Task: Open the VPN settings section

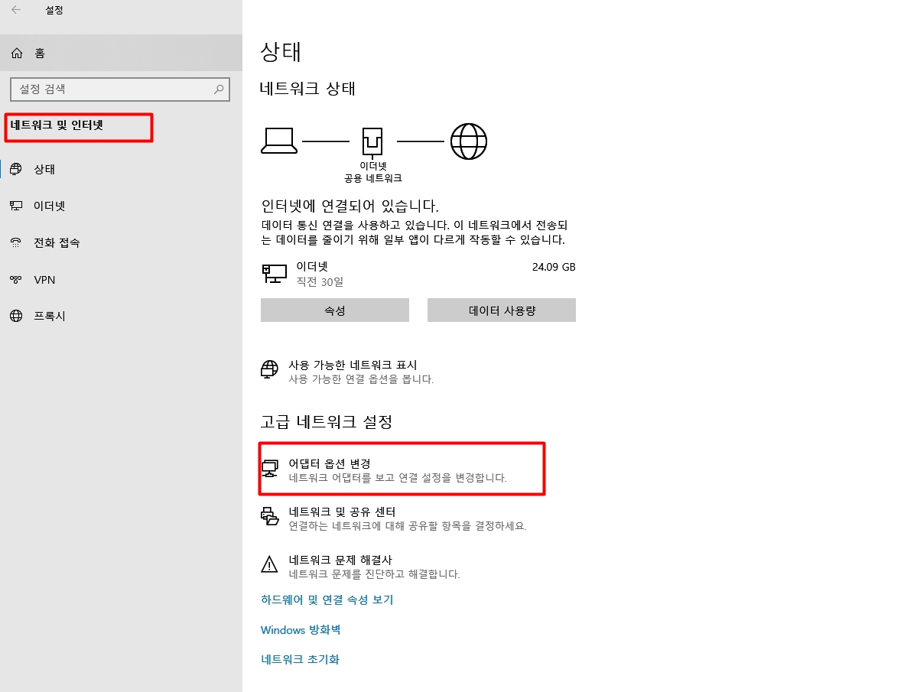Action: click(x=121, y=279)
